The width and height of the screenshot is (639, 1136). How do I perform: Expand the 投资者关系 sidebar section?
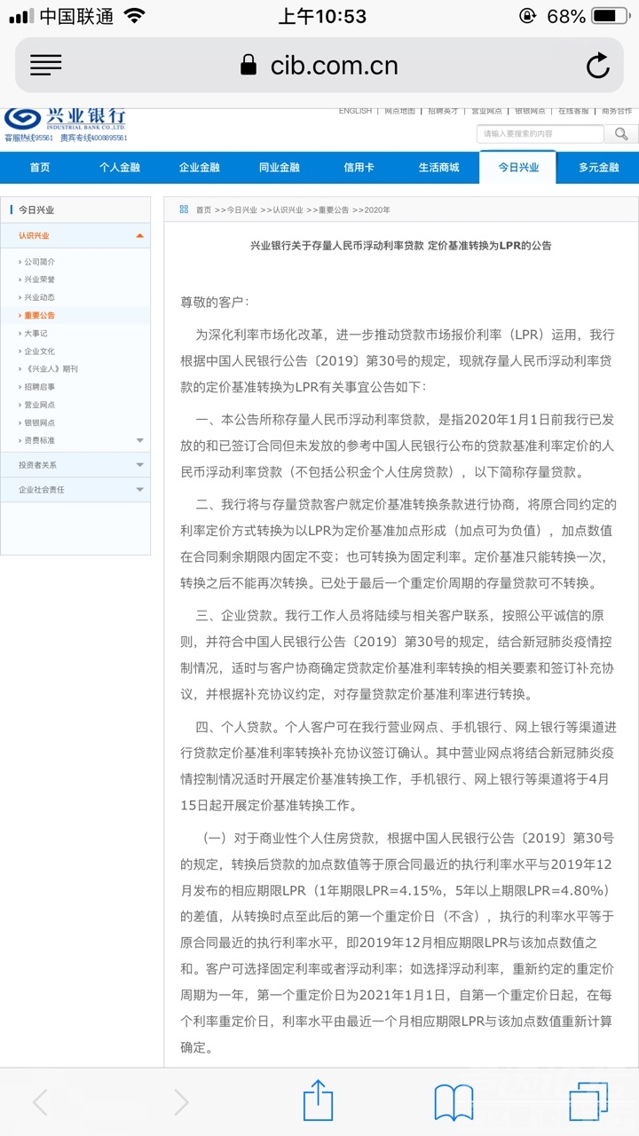pyautogui.click(x=139, y=464)
